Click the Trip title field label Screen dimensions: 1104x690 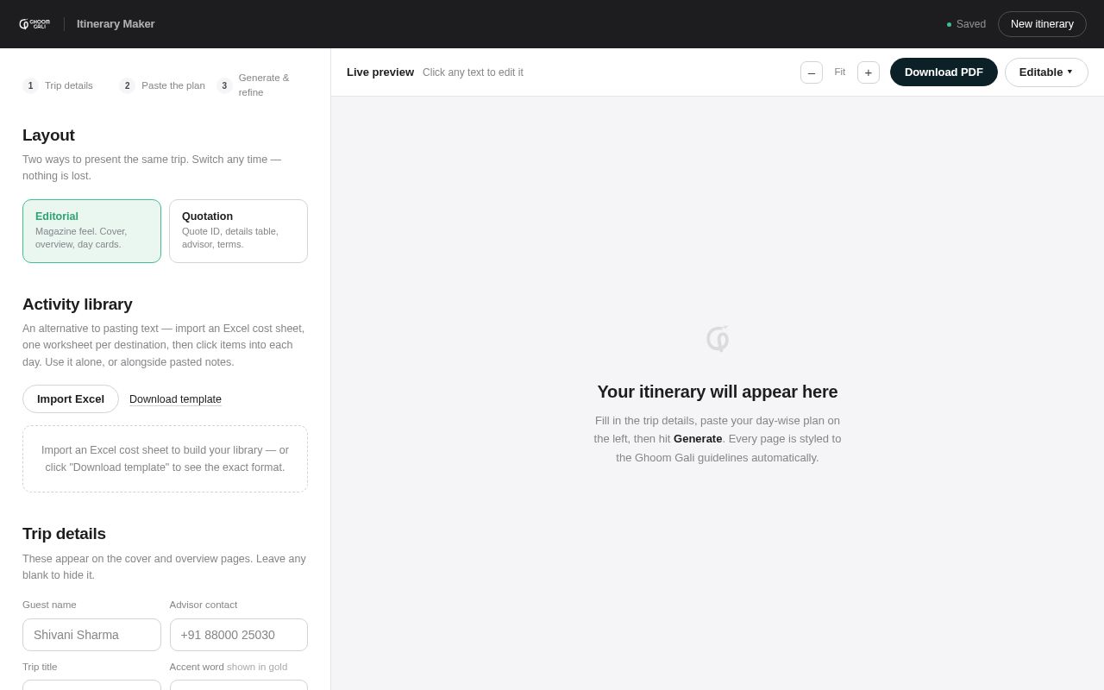[x=40, y=667]
